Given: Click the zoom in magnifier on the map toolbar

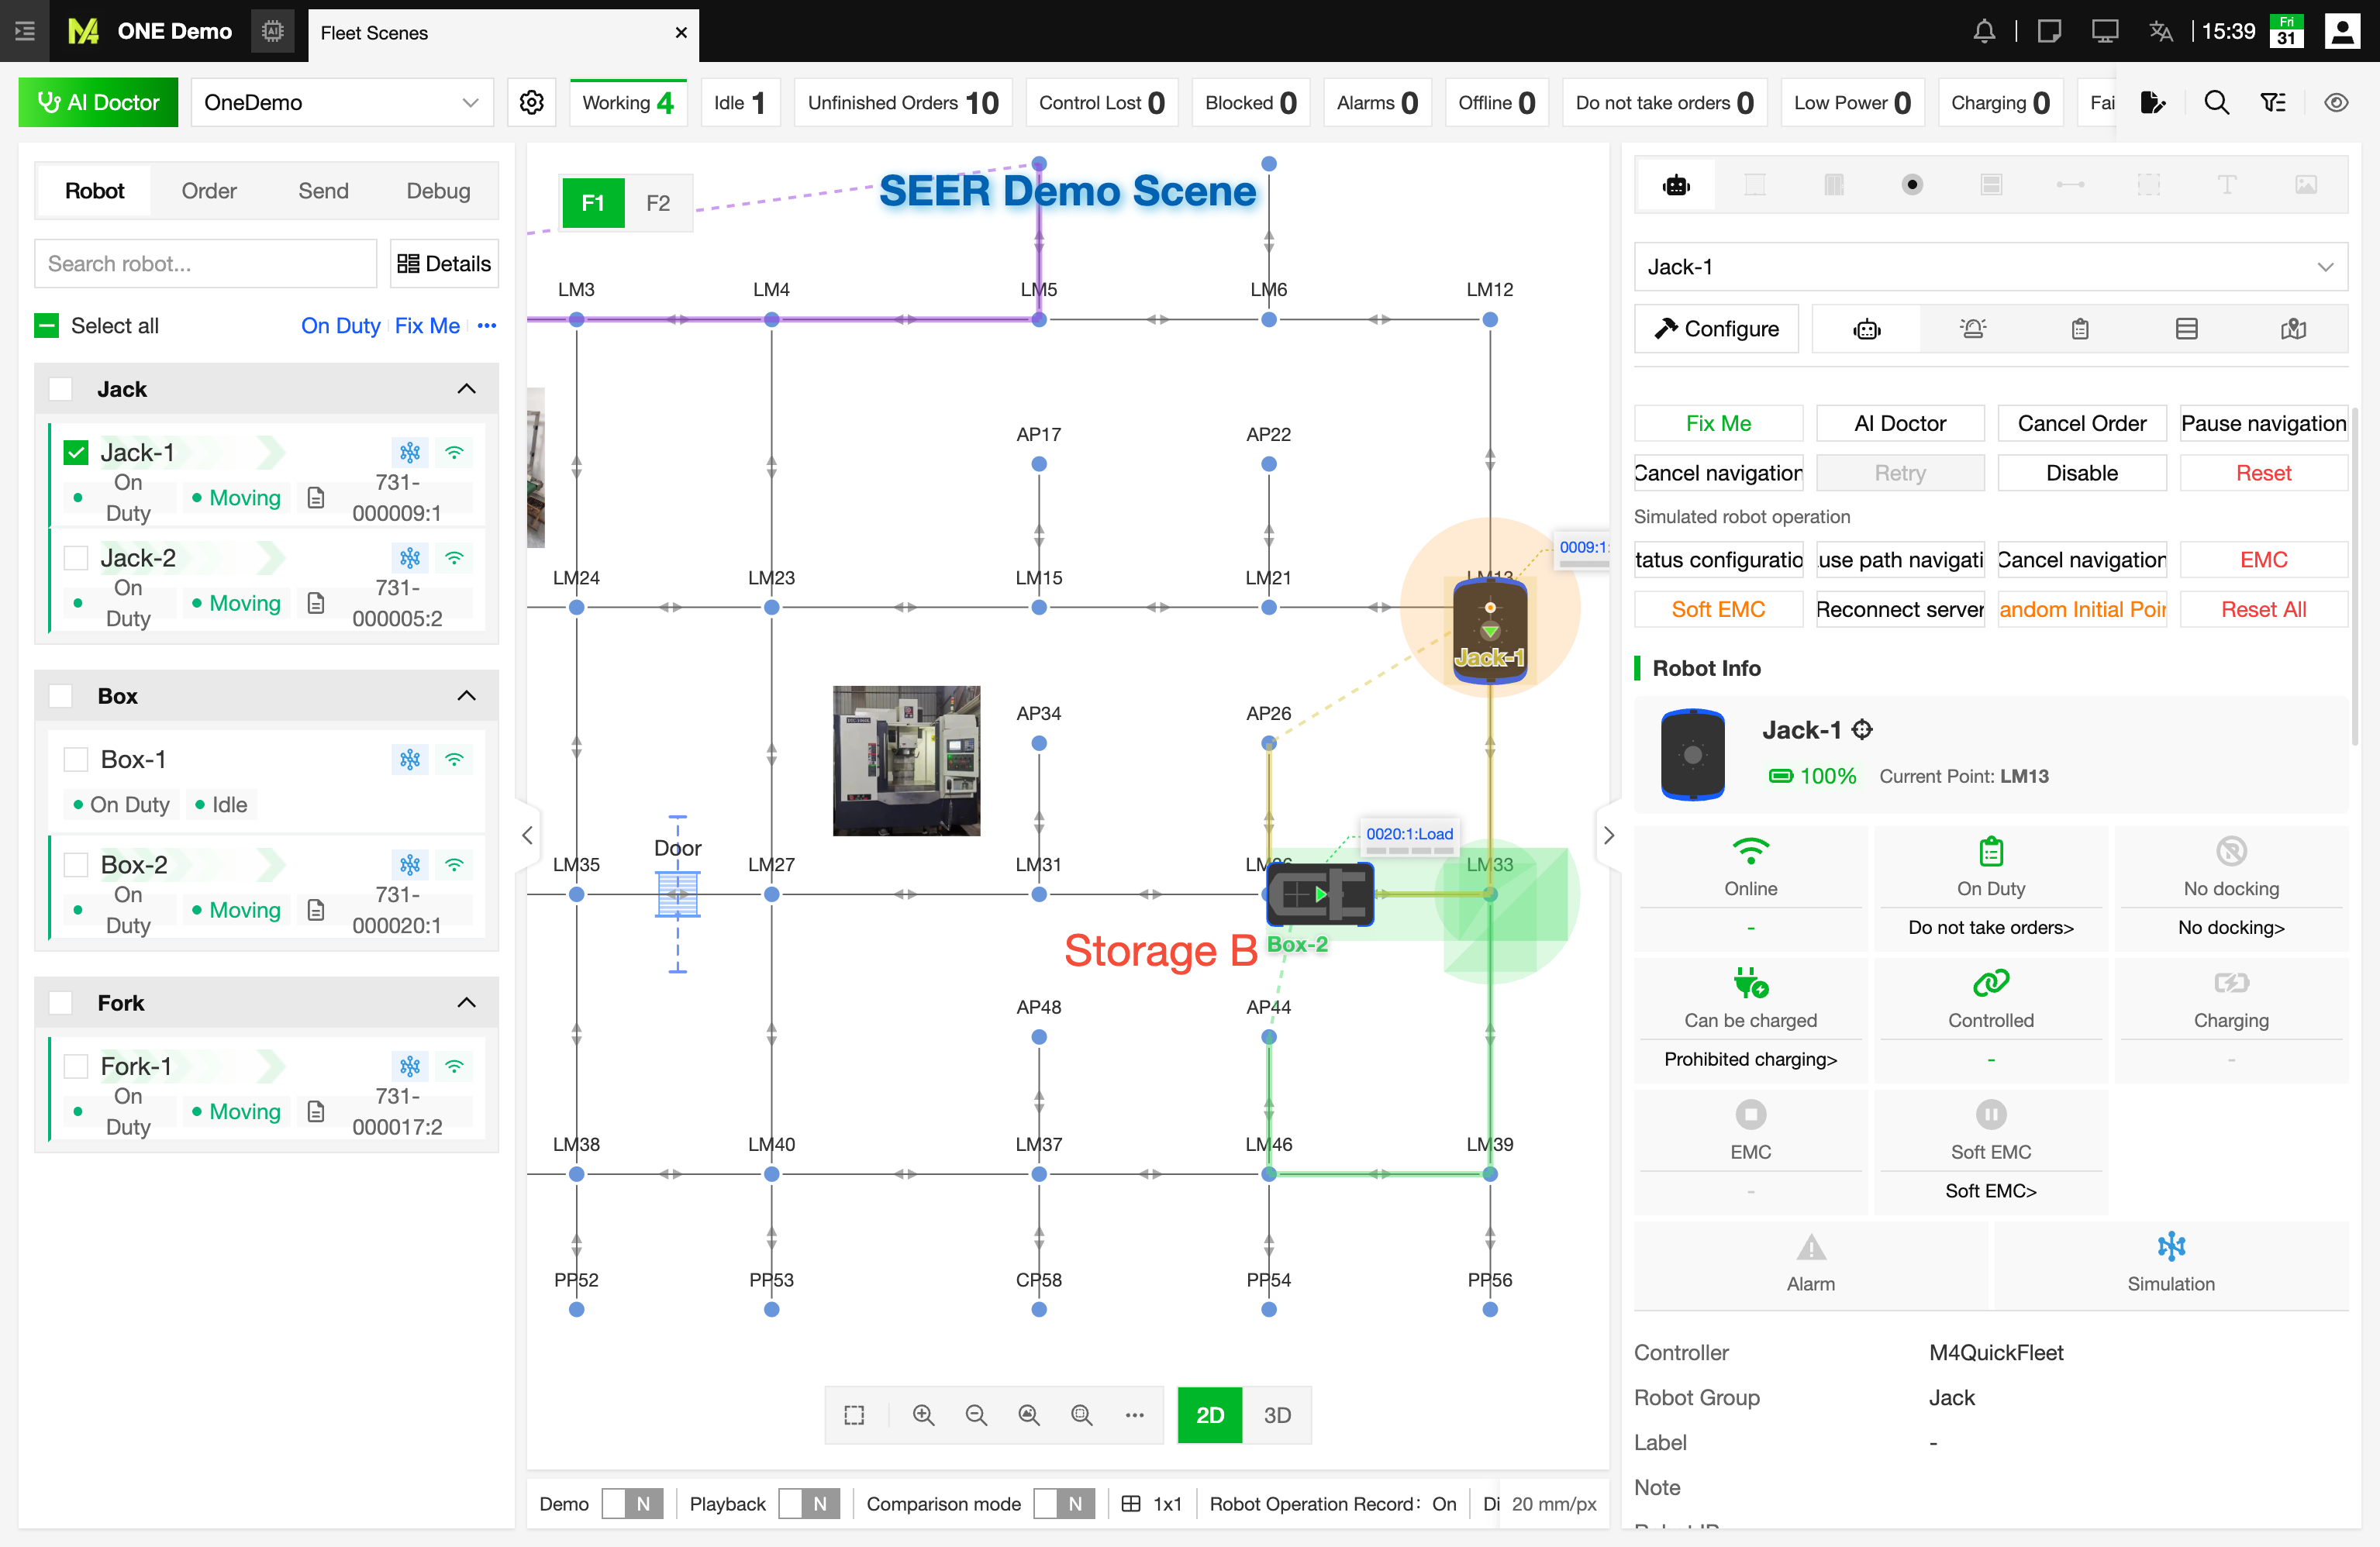Looking at the screenshot, I should click(x=923, y=1415).
